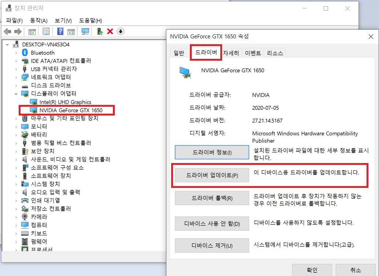This screenshot has width=379, height=276.
Task: Click driver date 2020-07-05 text
Action: pyautogui.click(x=265, y=108)
